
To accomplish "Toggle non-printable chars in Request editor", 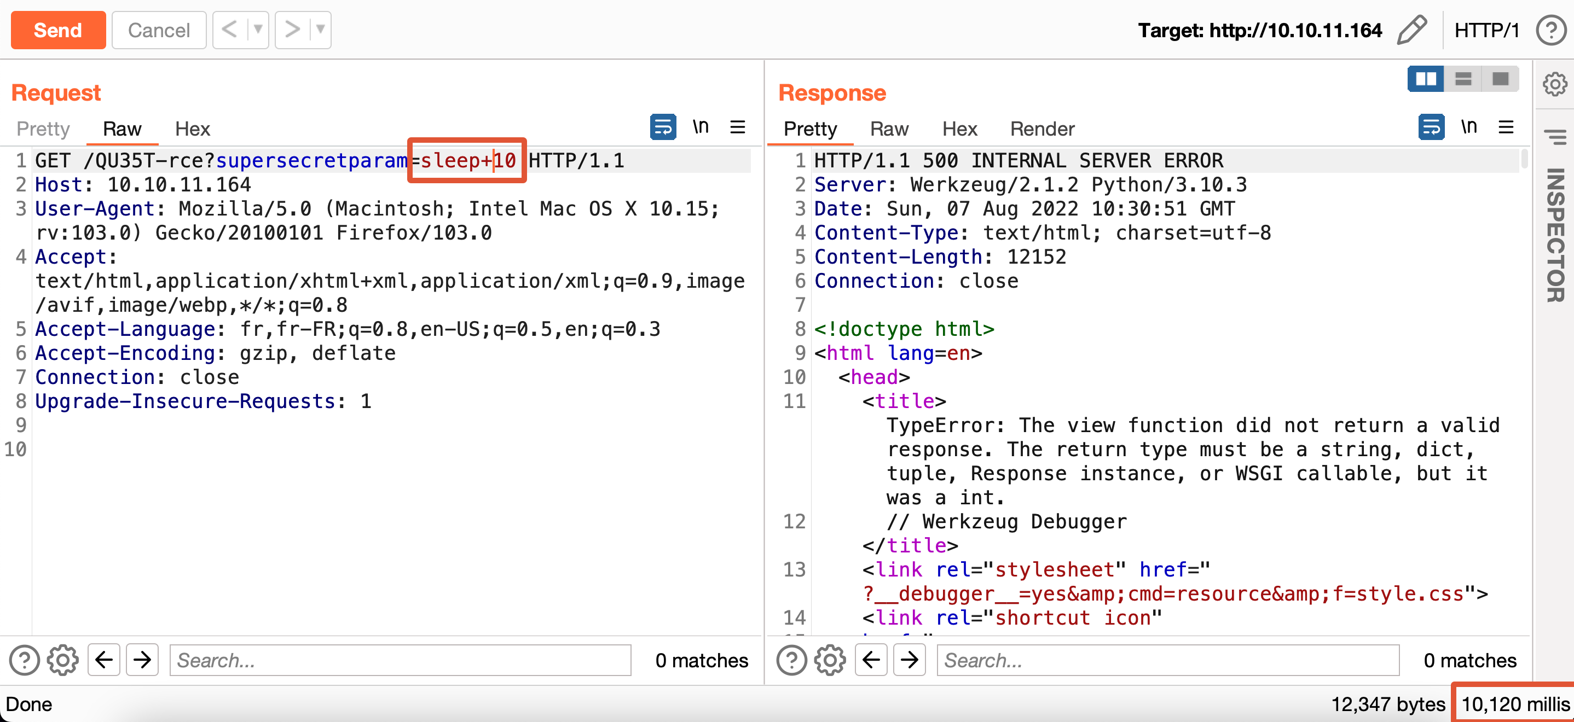I will [701, 127].
